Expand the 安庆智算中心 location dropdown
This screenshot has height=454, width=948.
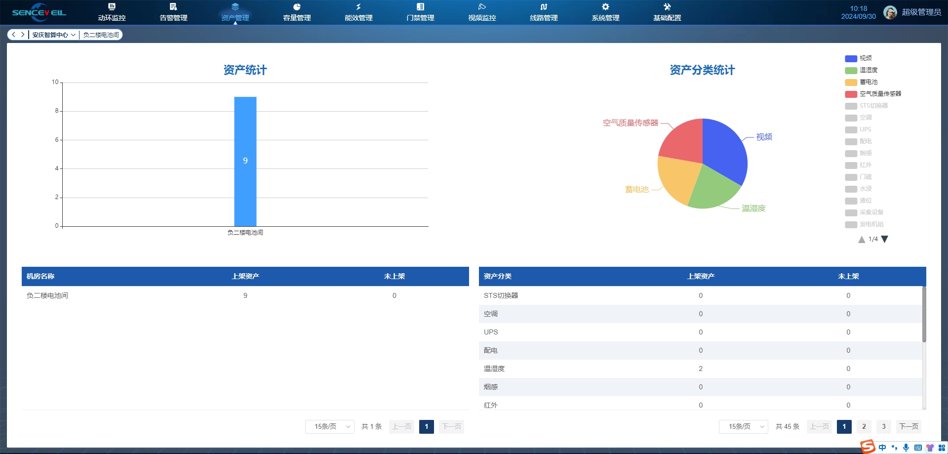click(x=54, y=35)
